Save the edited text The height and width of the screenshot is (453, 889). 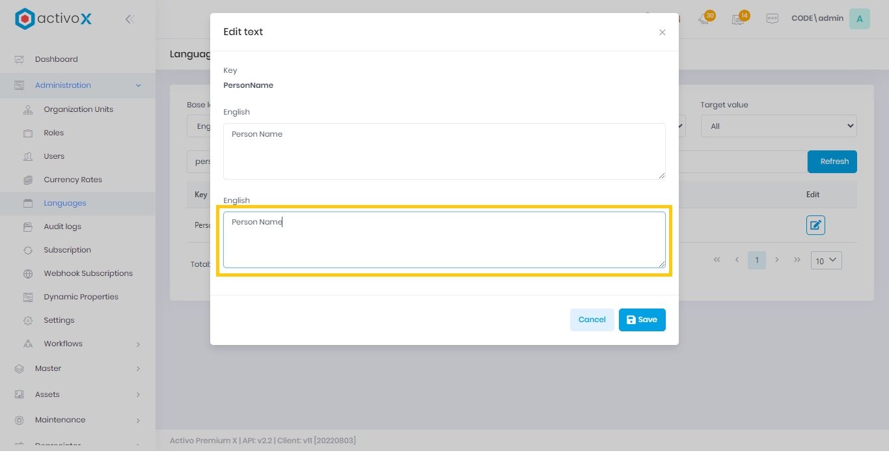click(642, 320)
